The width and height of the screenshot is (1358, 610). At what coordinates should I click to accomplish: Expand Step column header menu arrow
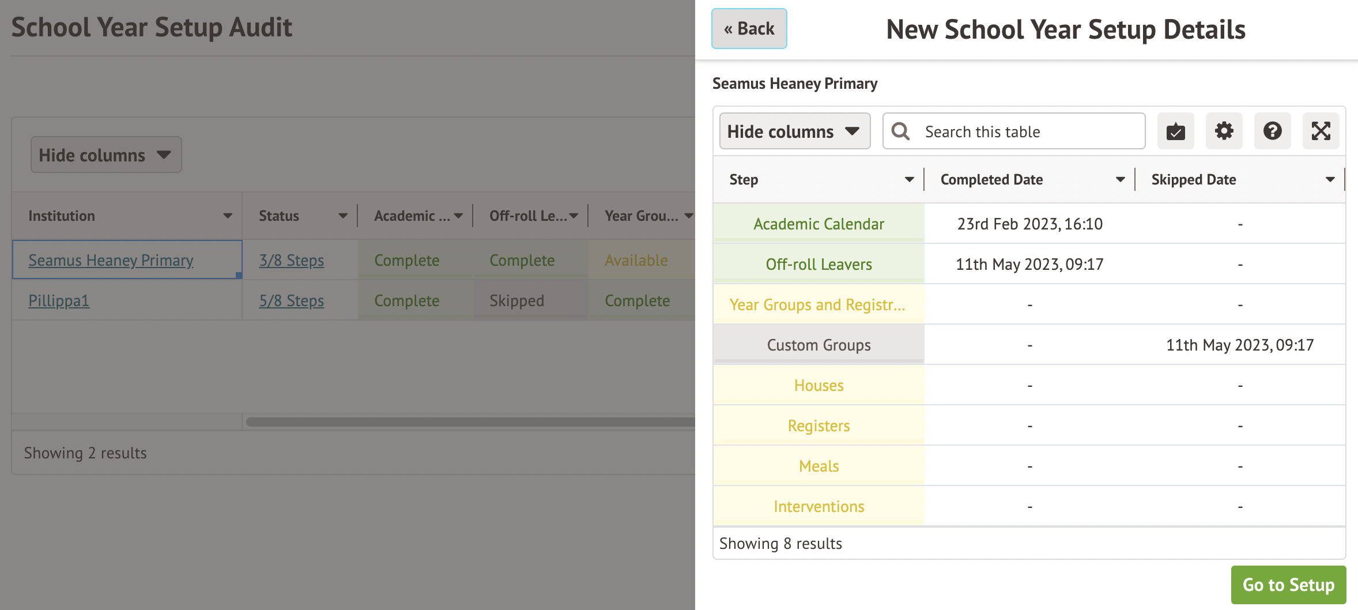pos(909,180)
